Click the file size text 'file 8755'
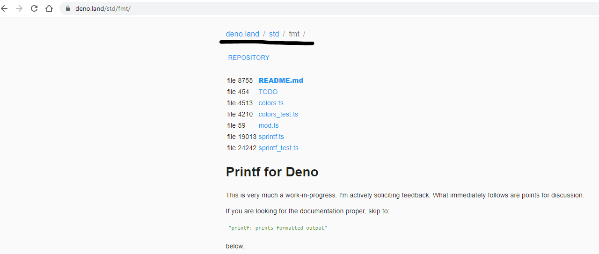 [240, 80]
